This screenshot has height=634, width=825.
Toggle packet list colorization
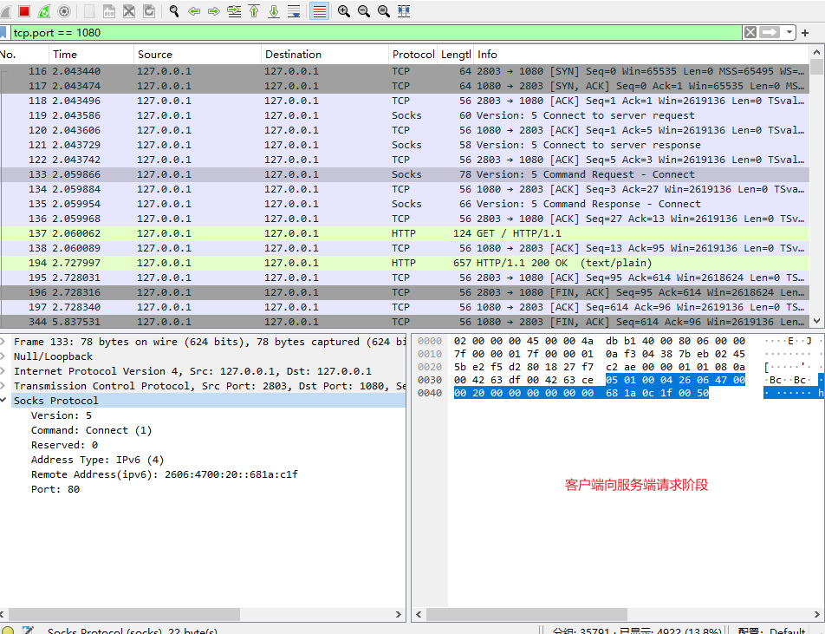coord(319,11)
